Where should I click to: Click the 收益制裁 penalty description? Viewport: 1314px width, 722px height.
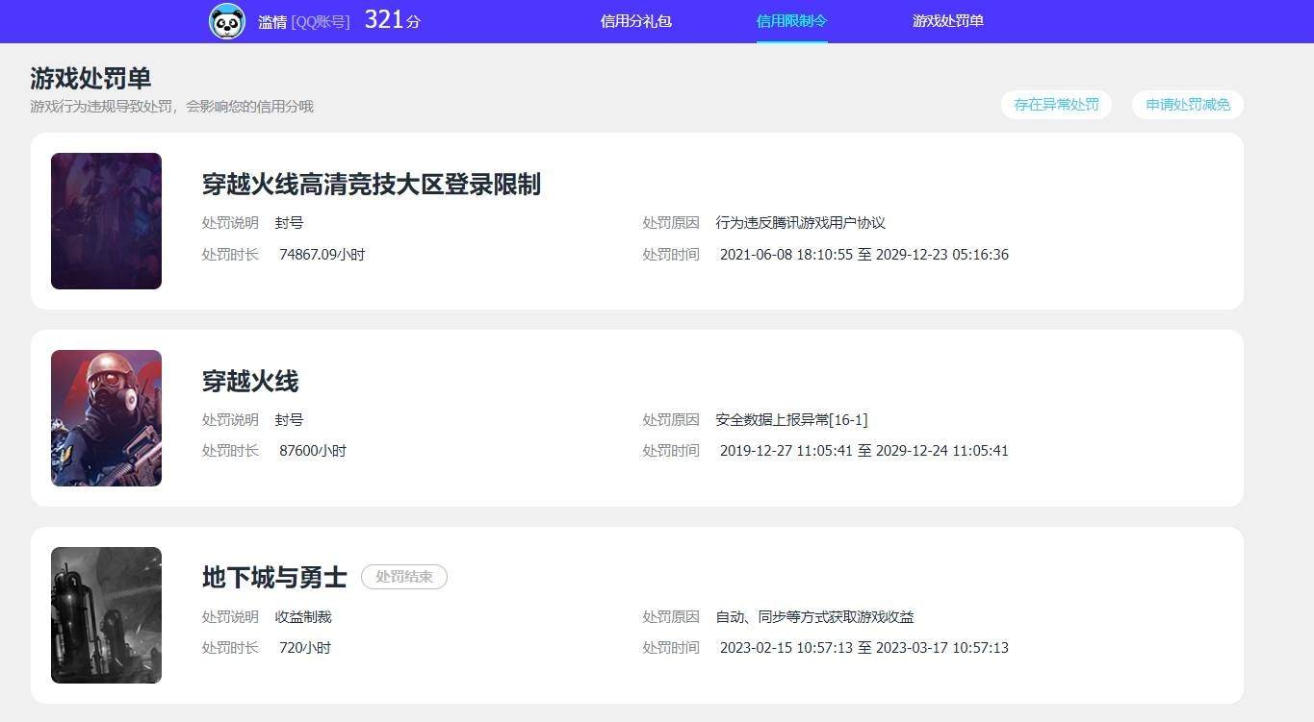click(x=303, y=617)
